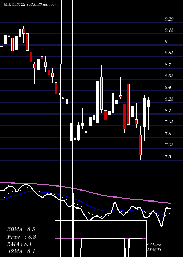Select the 5MA : 8.1 legend entry
Screen dimensions: 183x257
pos(19,244)
